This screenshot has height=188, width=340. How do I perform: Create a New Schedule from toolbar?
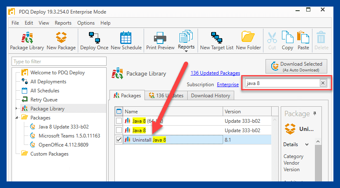pyautogui.click(x=126, y=41)
